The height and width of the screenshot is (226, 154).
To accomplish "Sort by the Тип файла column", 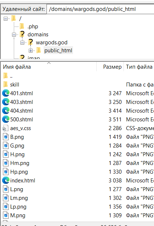I will (x=139, y=67).
